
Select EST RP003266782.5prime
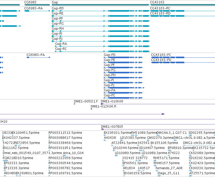pyautogui.click(x=65, y=168)
